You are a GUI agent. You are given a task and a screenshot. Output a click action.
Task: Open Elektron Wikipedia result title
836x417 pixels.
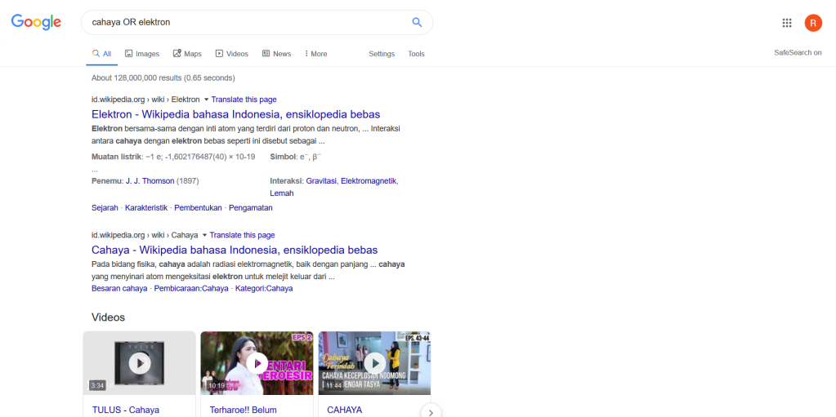(235, 114)
